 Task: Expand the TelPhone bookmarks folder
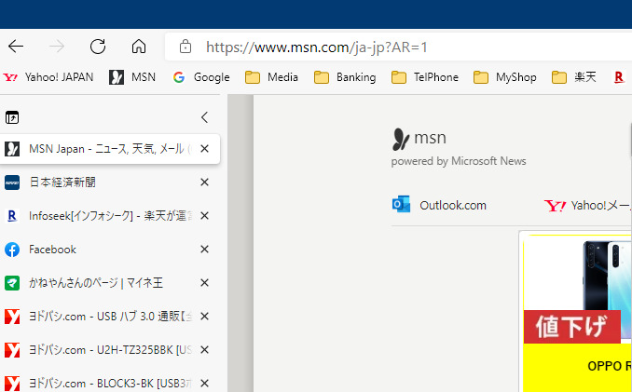[x=425, y=77]
